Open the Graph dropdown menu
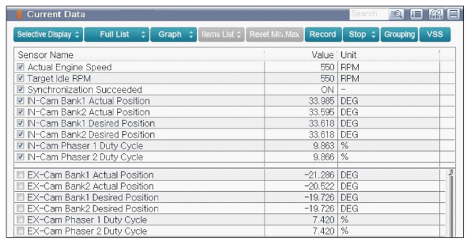Viewport: 470px width, 244px height. pyautogui.click(x=174, y=35)
